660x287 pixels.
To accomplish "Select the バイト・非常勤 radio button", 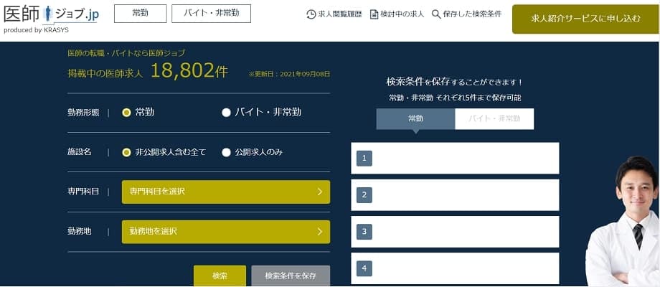I will coord(226,113).
